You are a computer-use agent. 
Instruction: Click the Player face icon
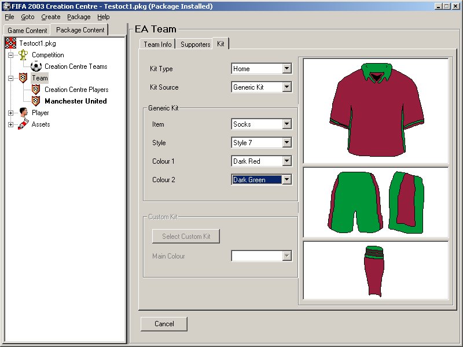pos(23,112)
